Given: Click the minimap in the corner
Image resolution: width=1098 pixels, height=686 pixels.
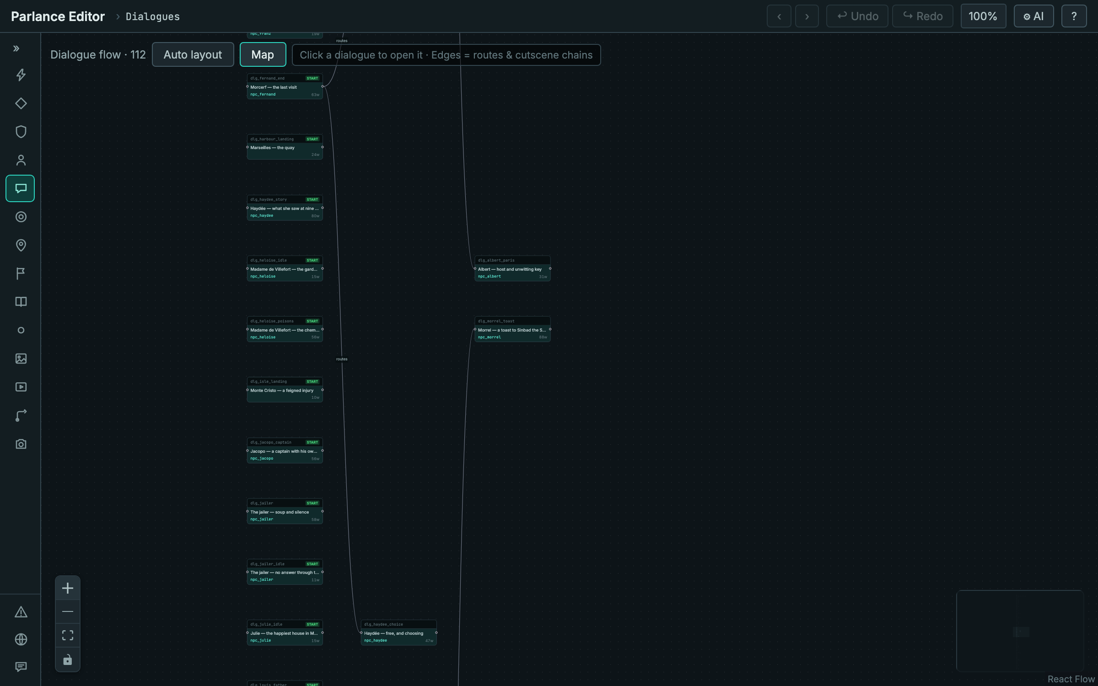Looking at the screenshot, I should coord(1020,631).
